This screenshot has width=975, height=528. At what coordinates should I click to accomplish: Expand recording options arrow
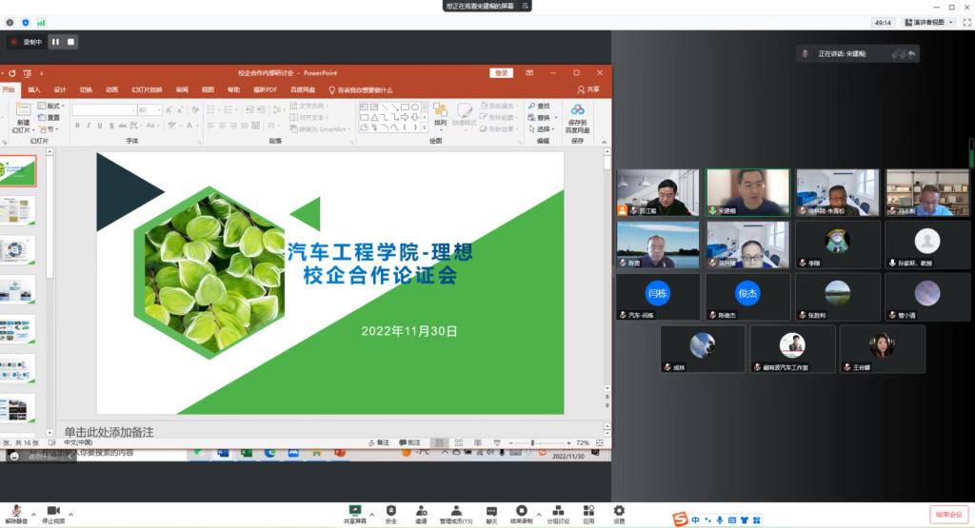[x=539, y=515]
